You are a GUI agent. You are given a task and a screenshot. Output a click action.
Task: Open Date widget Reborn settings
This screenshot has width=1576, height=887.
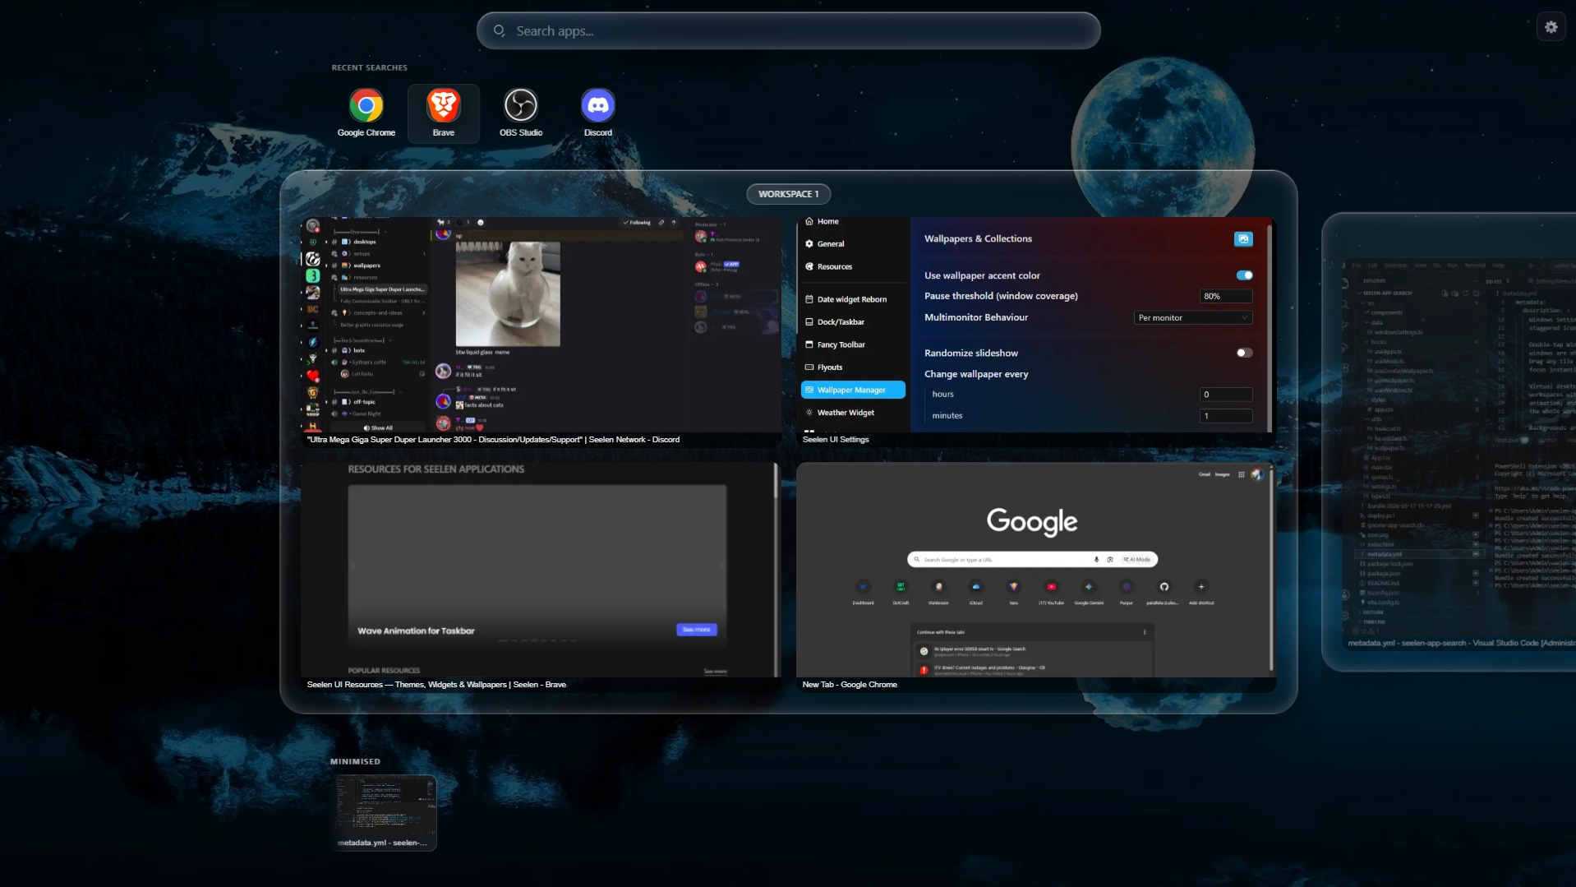(853, 299)
